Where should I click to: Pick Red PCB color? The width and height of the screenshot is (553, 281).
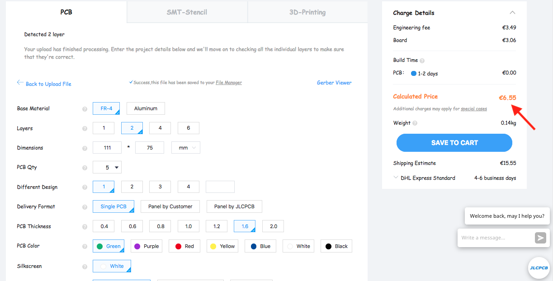pyautogui.click(x=185, y=246)
